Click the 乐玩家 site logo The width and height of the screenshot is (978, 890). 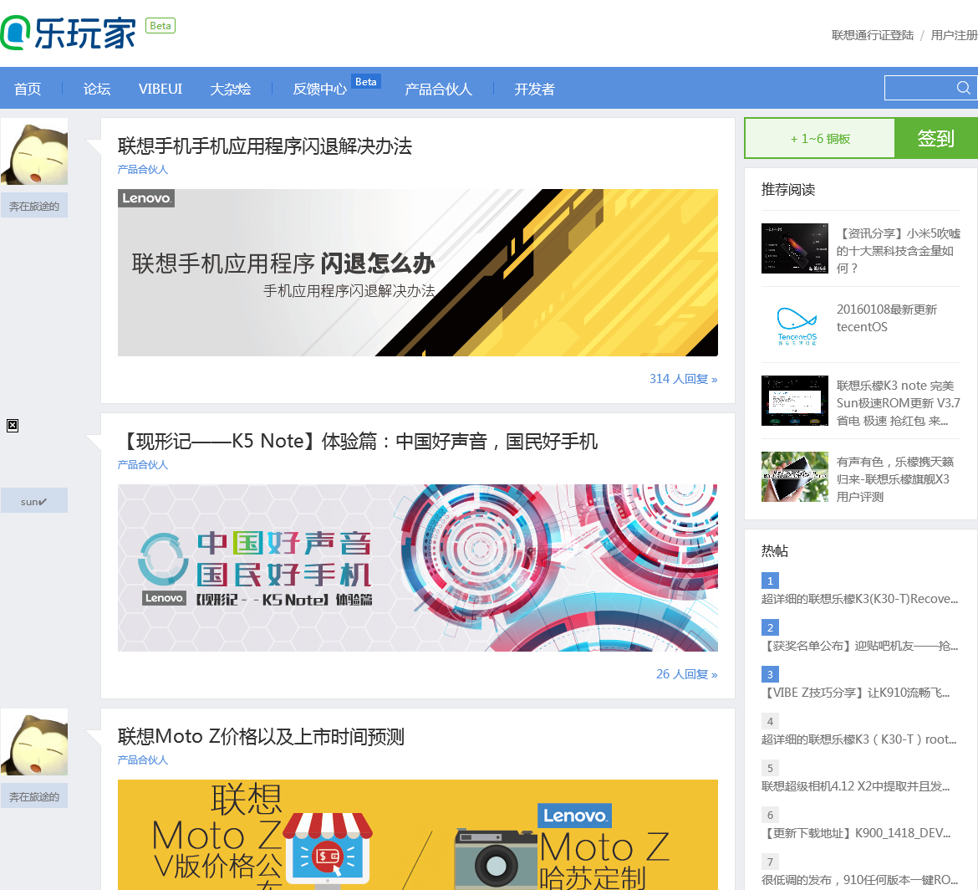coord(69,33)
